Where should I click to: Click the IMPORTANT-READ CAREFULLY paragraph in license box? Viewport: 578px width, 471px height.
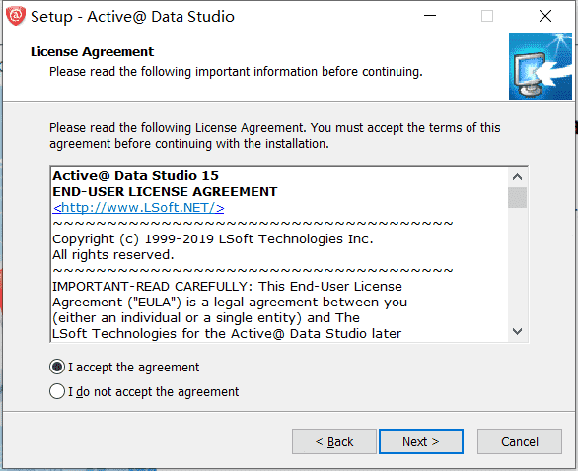pyautogui.click(x=230, y=309)
